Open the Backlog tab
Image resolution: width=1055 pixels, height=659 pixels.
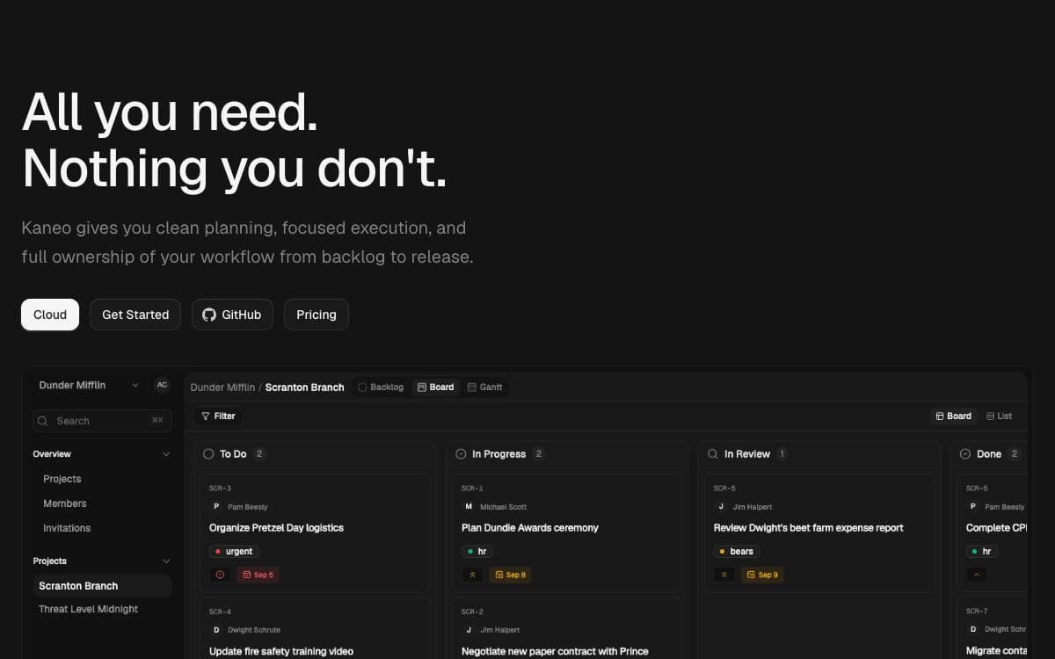[x=381, y=387]
